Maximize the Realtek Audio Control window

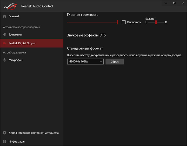(x=174, y=3)
